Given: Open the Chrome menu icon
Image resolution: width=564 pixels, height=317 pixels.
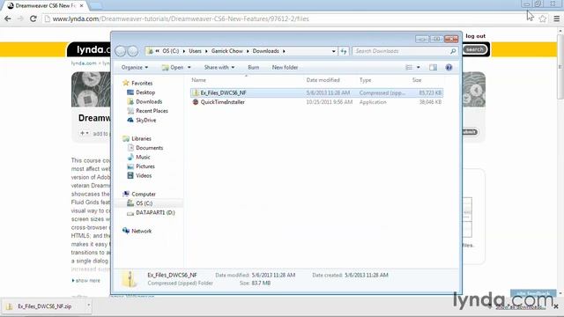Looking at the screenshot, I should coord(556,18).
